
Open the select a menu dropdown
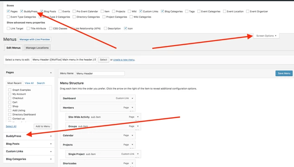click(x=64, y=59)
